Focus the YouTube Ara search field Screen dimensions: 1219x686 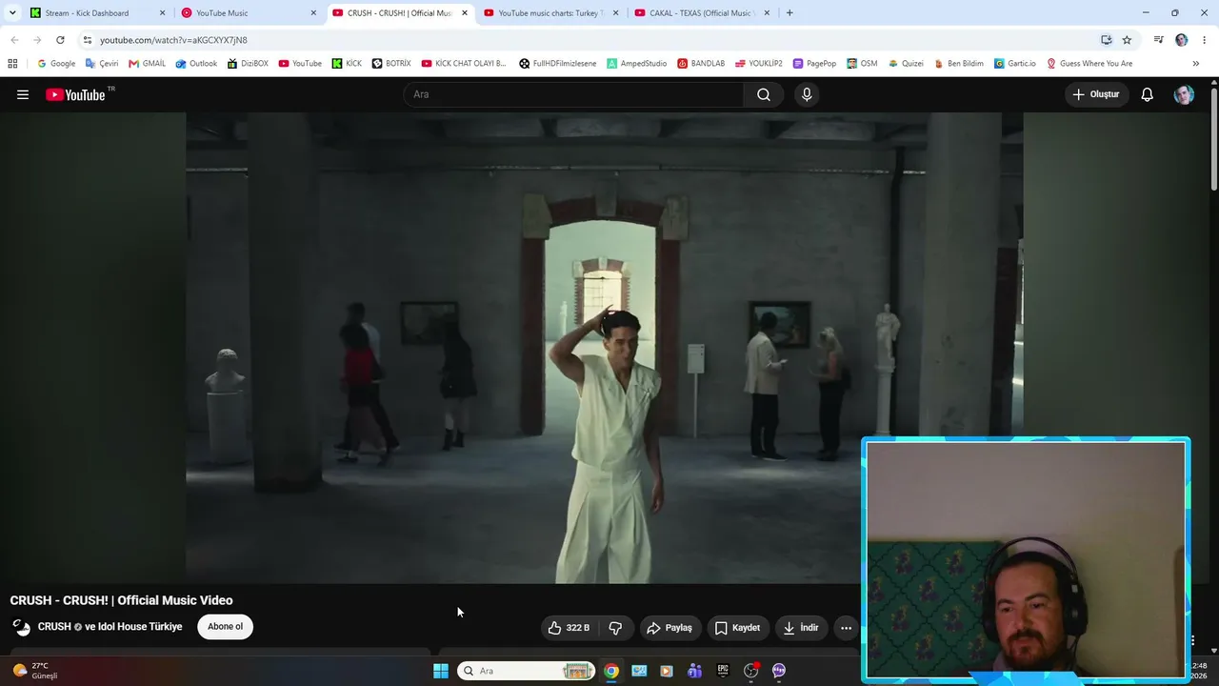(574, 94)
